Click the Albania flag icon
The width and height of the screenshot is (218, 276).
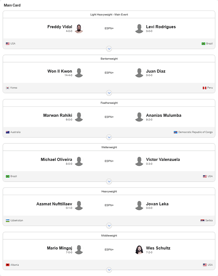8,265
